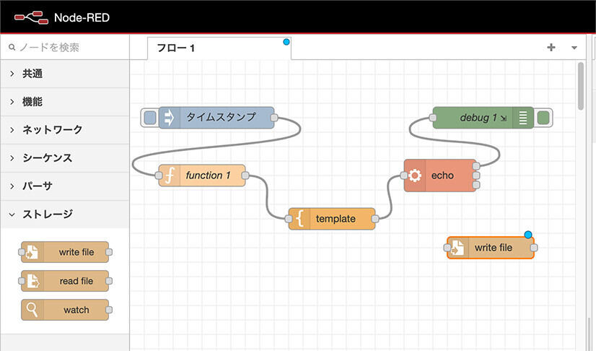Click the output port of タイムスタンプ node
Image resolution: width=596 pixels, height=351 pixels.
274,118
